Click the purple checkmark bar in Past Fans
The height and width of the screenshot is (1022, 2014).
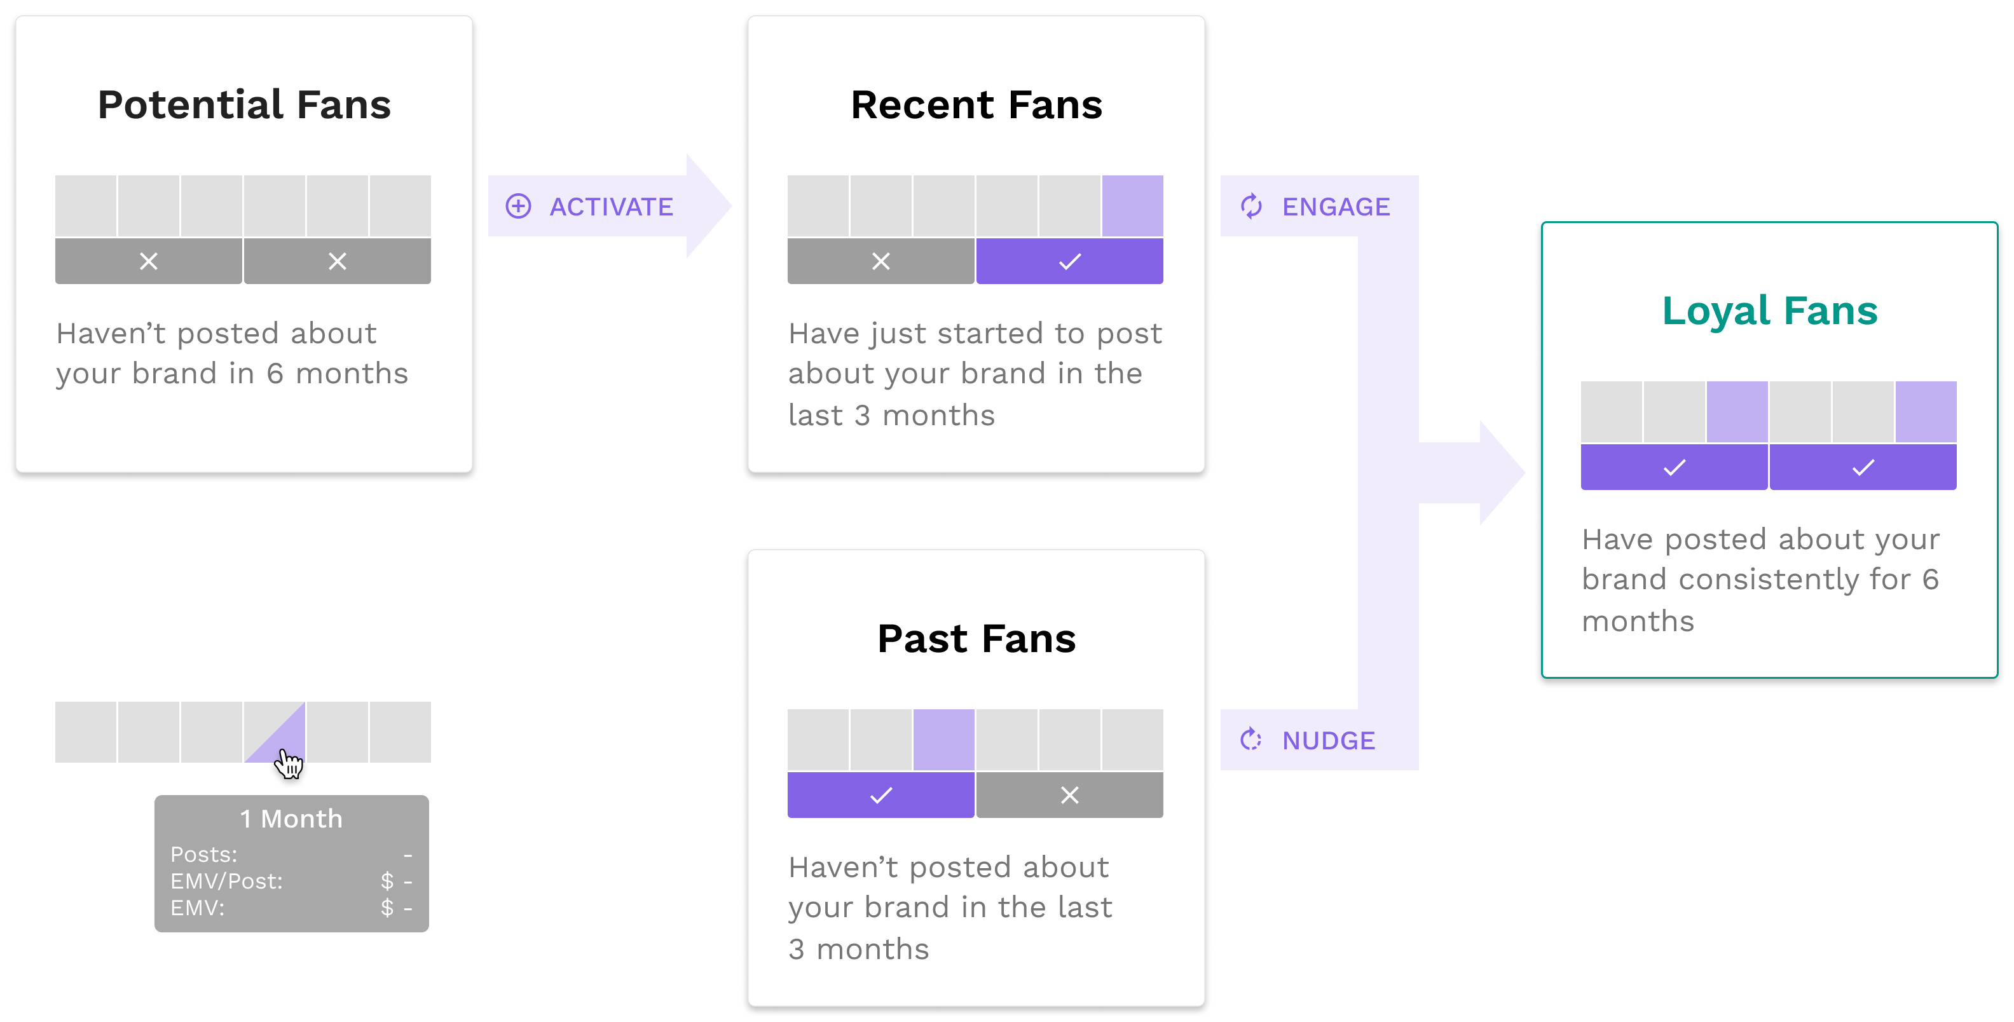(x=880, y=795)
